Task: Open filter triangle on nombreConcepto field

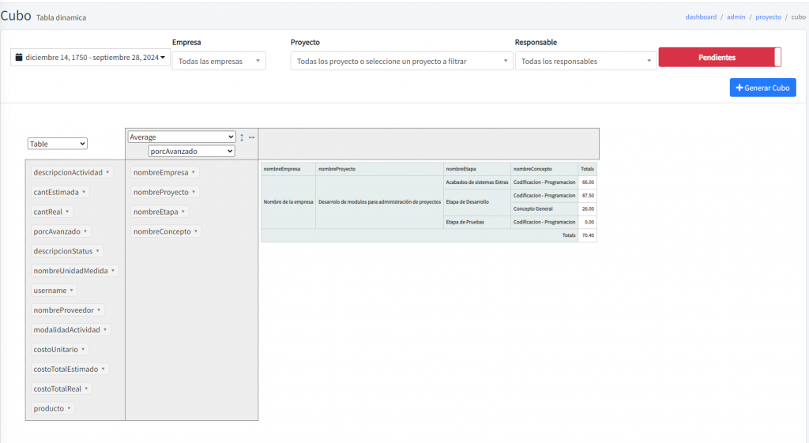Action: click(197, 231)
